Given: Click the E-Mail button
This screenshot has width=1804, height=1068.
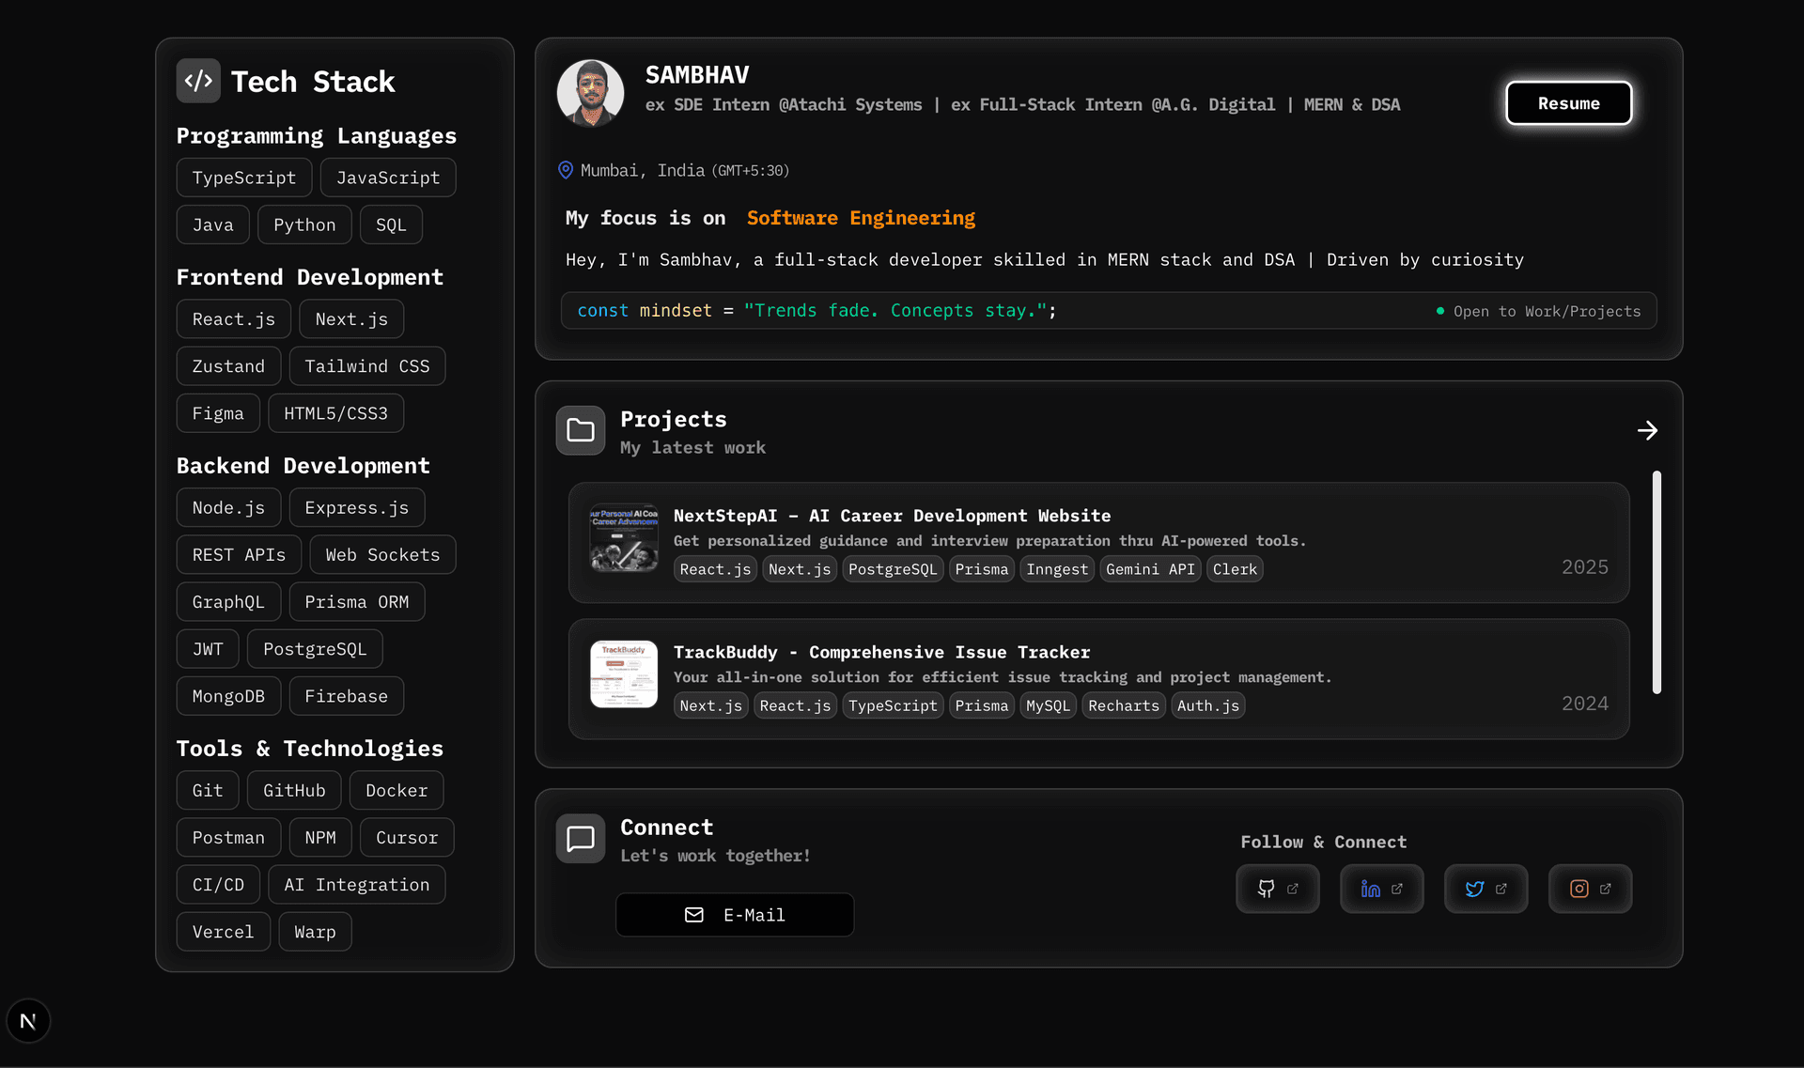Looking at the screenshot, I should pos(734,915).
